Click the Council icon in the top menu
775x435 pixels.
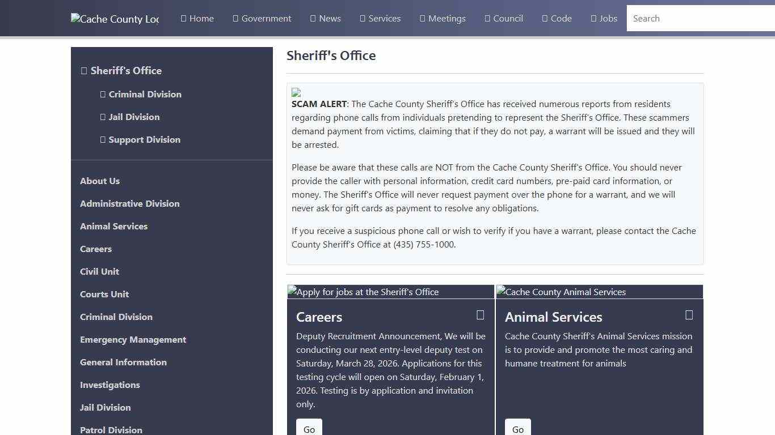click(486, 18)
